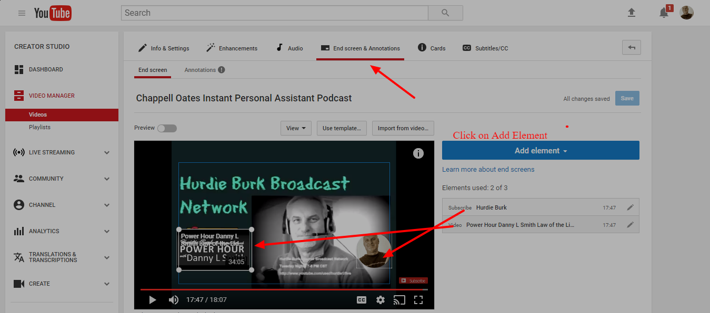Click the search magnifier button
The image size is (710, 313).
[445, 13]
